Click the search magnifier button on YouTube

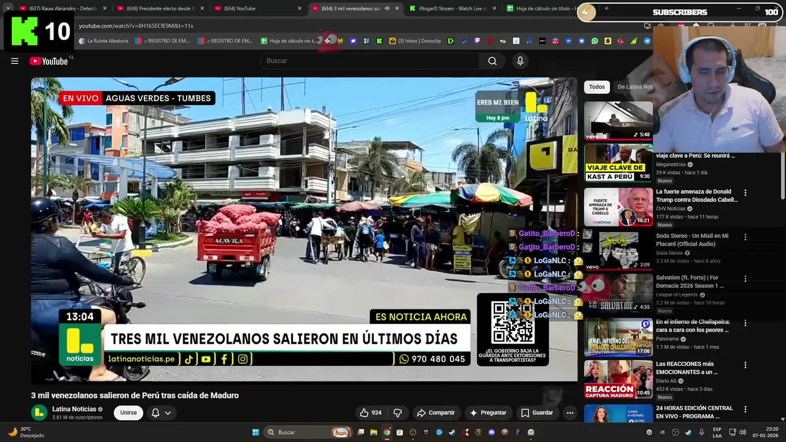tap(492, 61)
